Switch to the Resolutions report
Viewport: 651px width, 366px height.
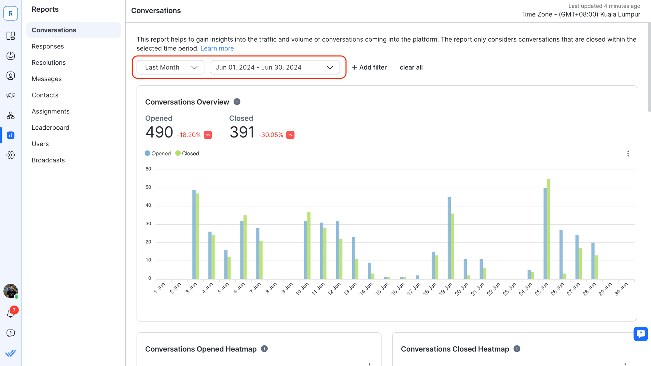click(48, 63)
